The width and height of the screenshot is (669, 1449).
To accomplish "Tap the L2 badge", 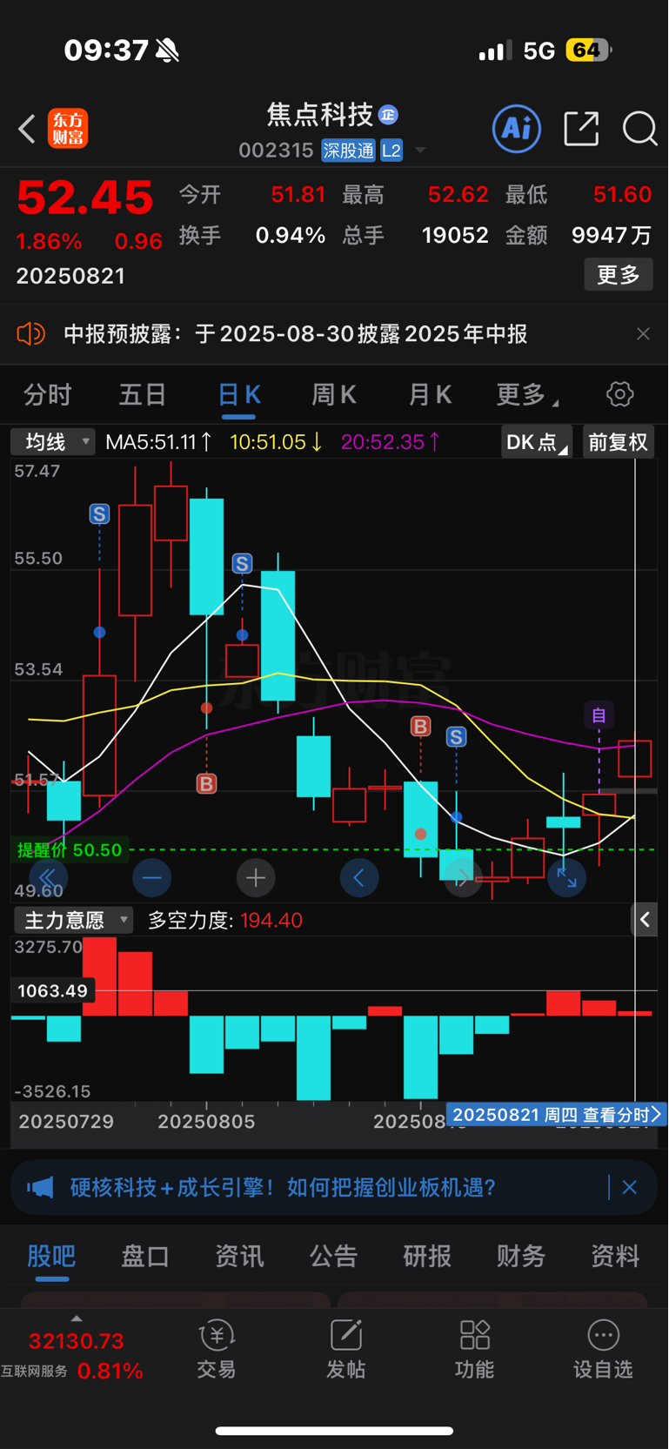I will point(391,151).
